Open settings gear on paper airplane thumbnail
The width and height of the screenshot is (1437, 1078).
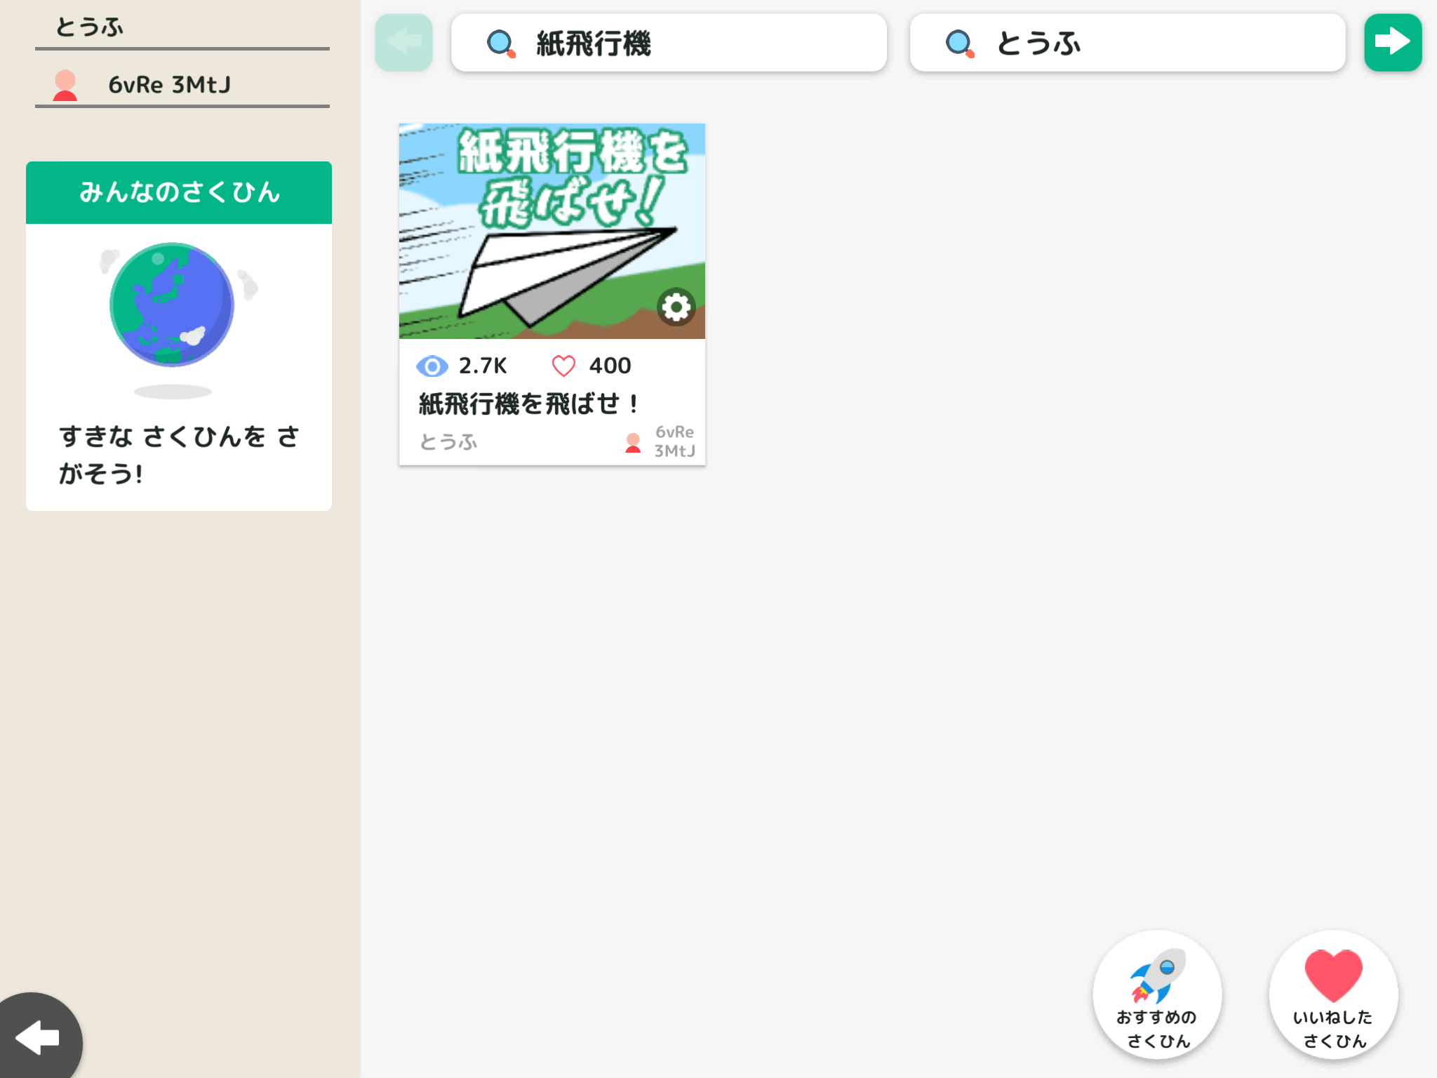[676, 307]
